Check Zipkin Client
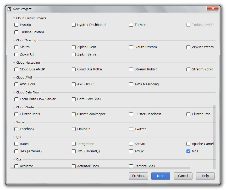 tap(74, 47)
